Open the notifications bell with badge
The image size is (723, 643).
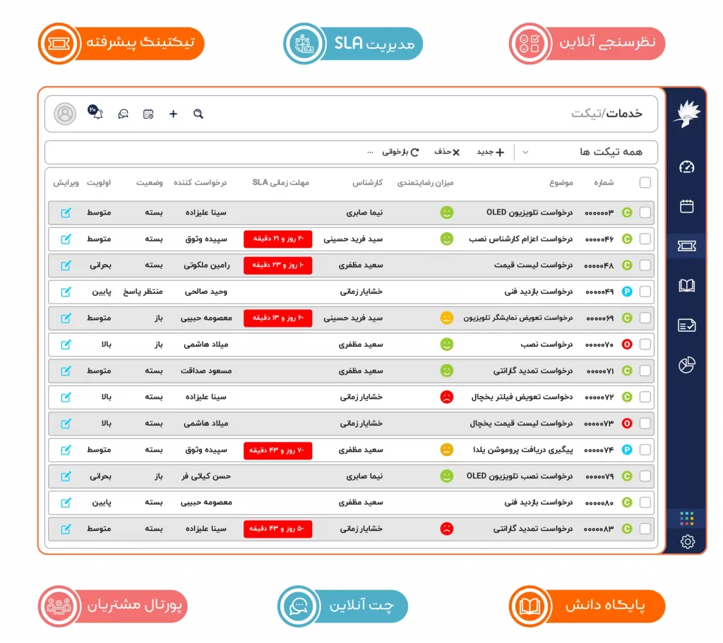click(97, 113)
